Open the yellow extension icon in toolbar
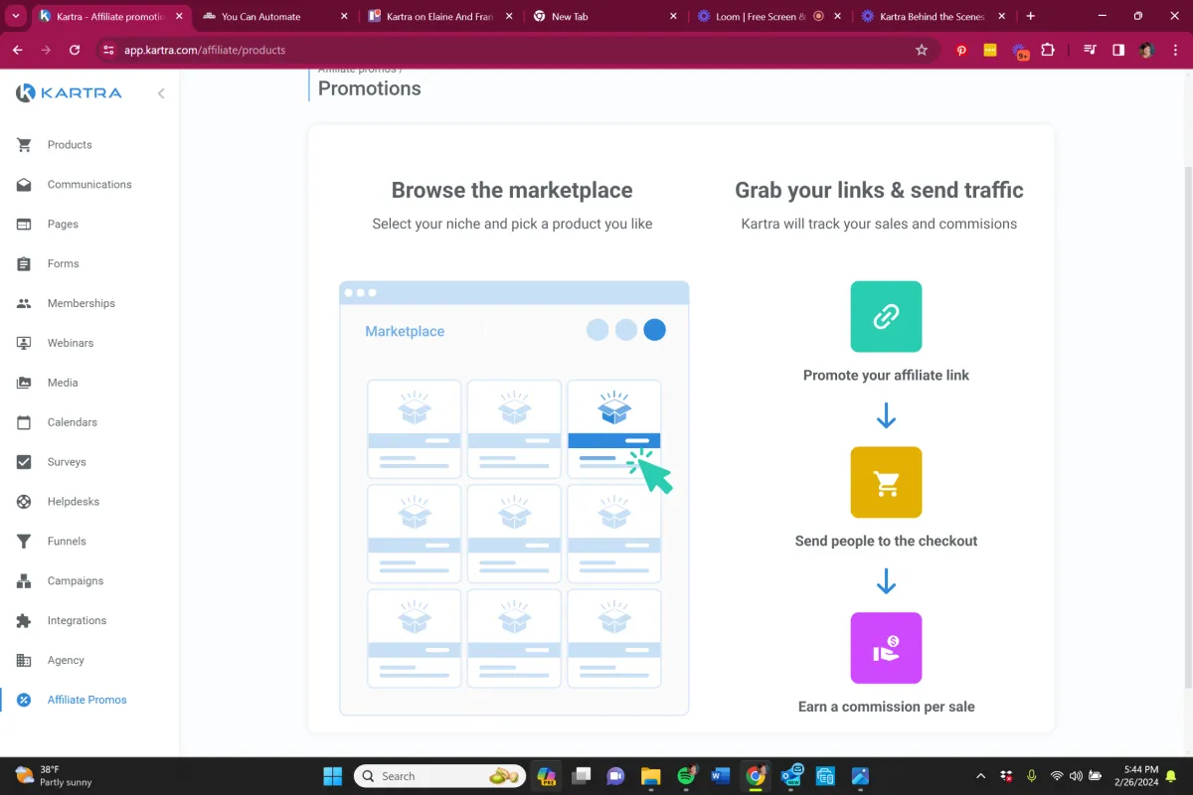This screenshot has height=795, width=1193. (990, 50)
